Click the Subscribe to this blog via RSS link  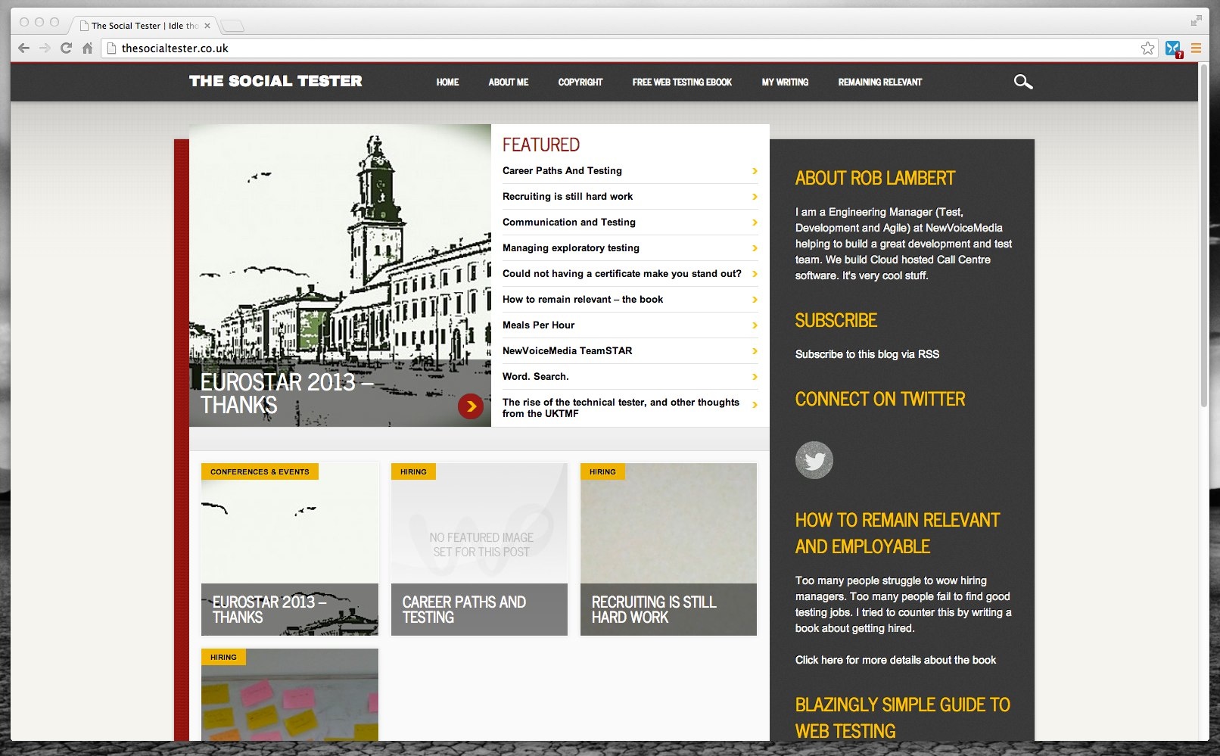[x=867, y=354]
